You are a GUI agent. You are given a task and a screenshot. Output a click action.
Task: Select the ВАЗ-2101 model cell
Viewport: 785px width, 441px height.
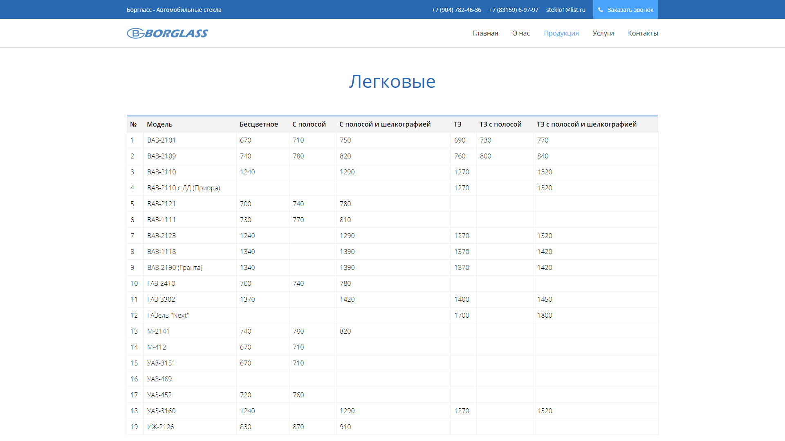(190, 140)
